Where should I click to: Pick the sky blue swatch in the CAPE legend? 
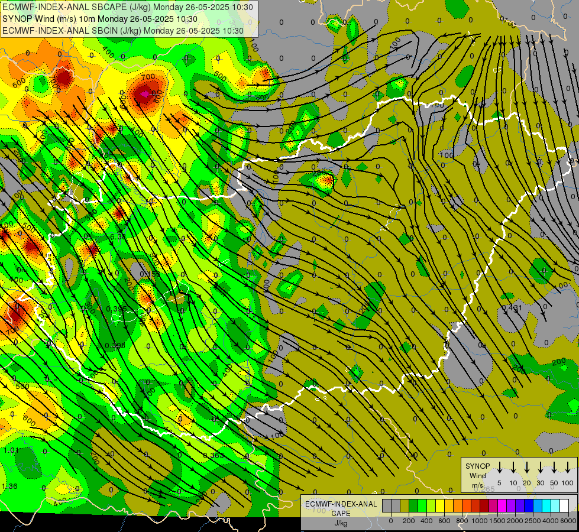(x=538, y=505)
